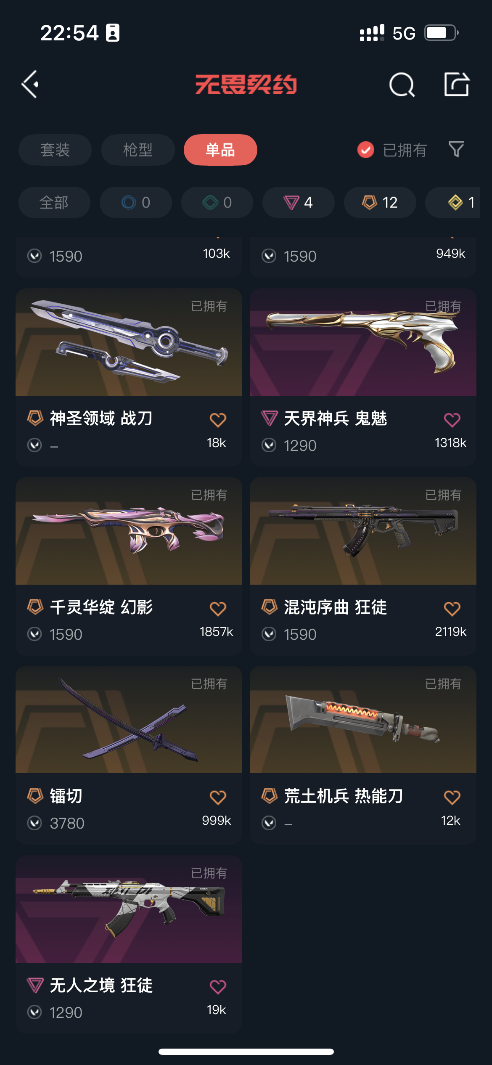Toggle the 已拥有 owned checkbox
Viewport: 492px width, 1065px height.
pos(366,150)
